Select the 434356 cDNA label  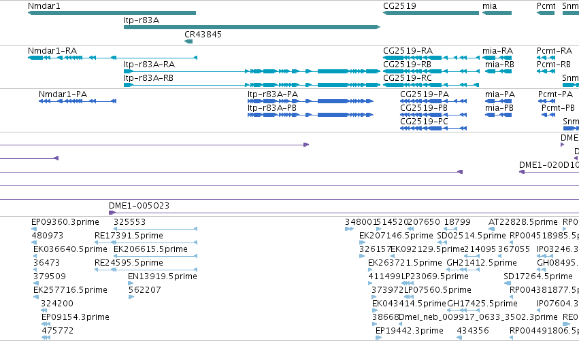473,331
